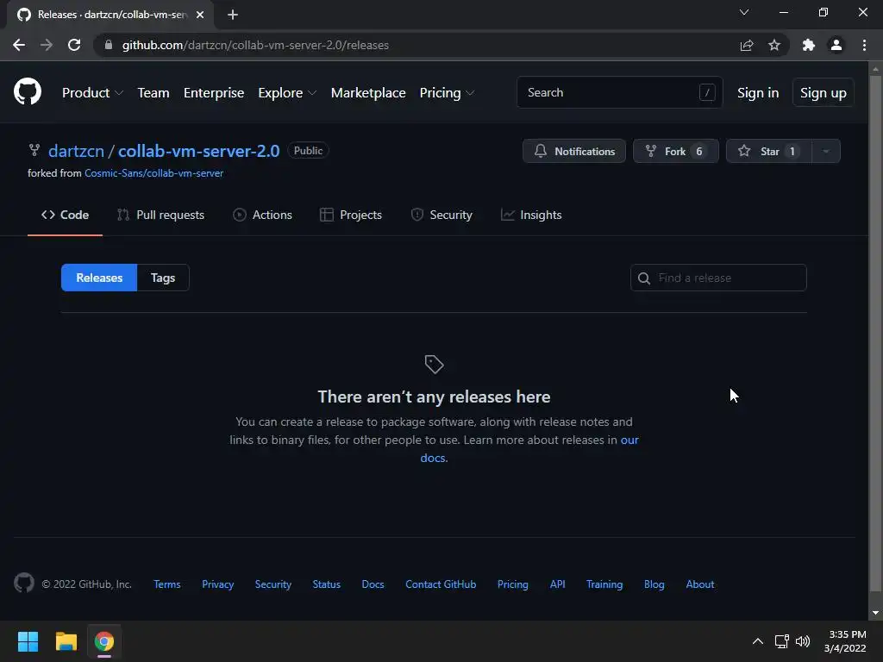Open collab-vm-server-2.0 repository link
The height and width of the screenshot is (662, 883).
(x=199, y=151)
